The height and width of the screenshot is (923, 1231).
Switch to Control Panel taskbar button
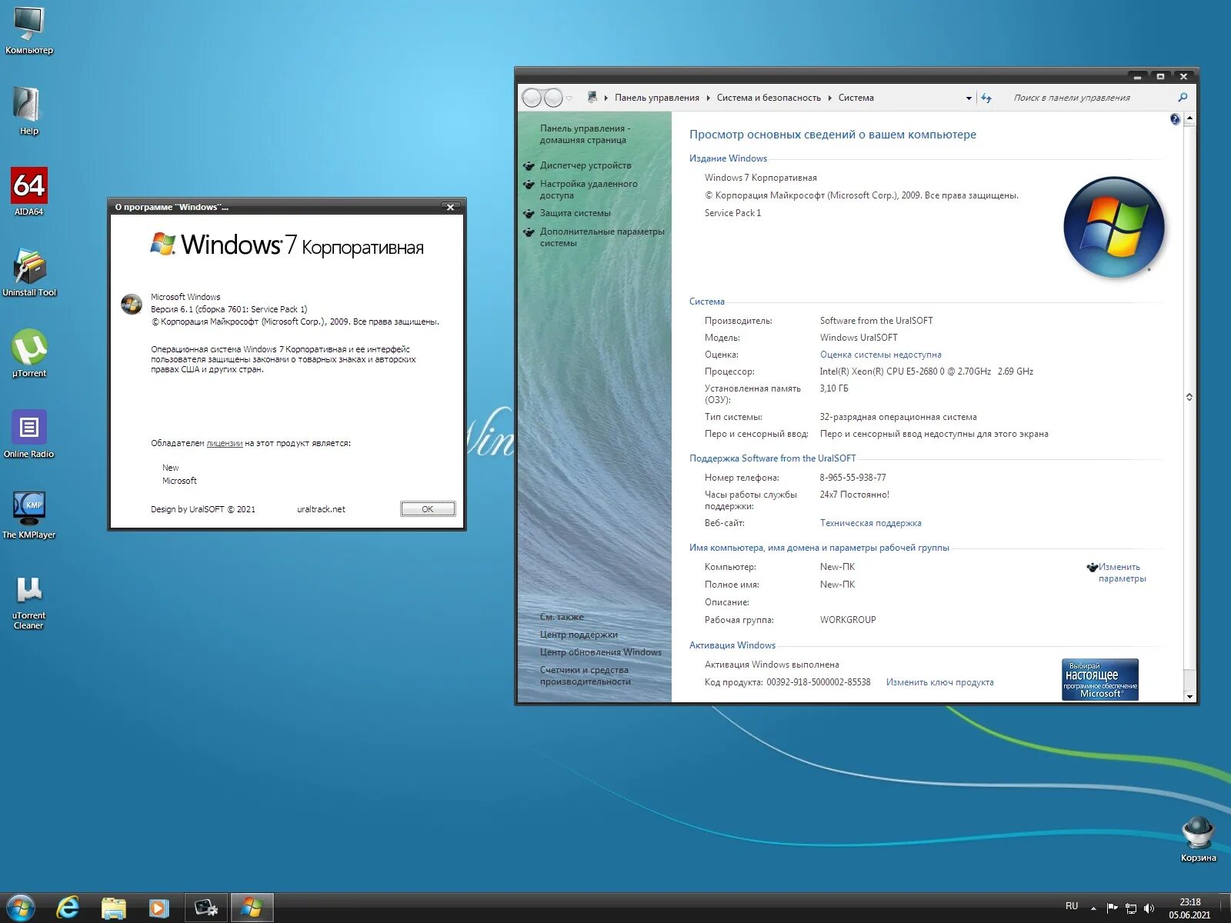pyautogui.click(x=206, y=908)
